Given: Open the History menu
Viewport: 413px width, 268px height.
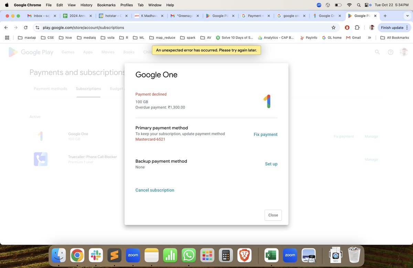Looking at the screenshot, I should coord(86,5).
